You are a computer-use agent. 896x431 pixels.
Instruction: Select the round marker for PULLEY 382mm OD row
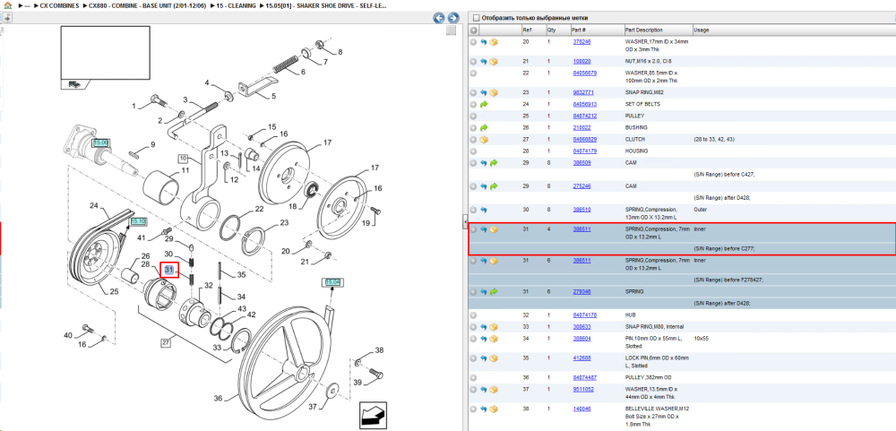point(473,378)
